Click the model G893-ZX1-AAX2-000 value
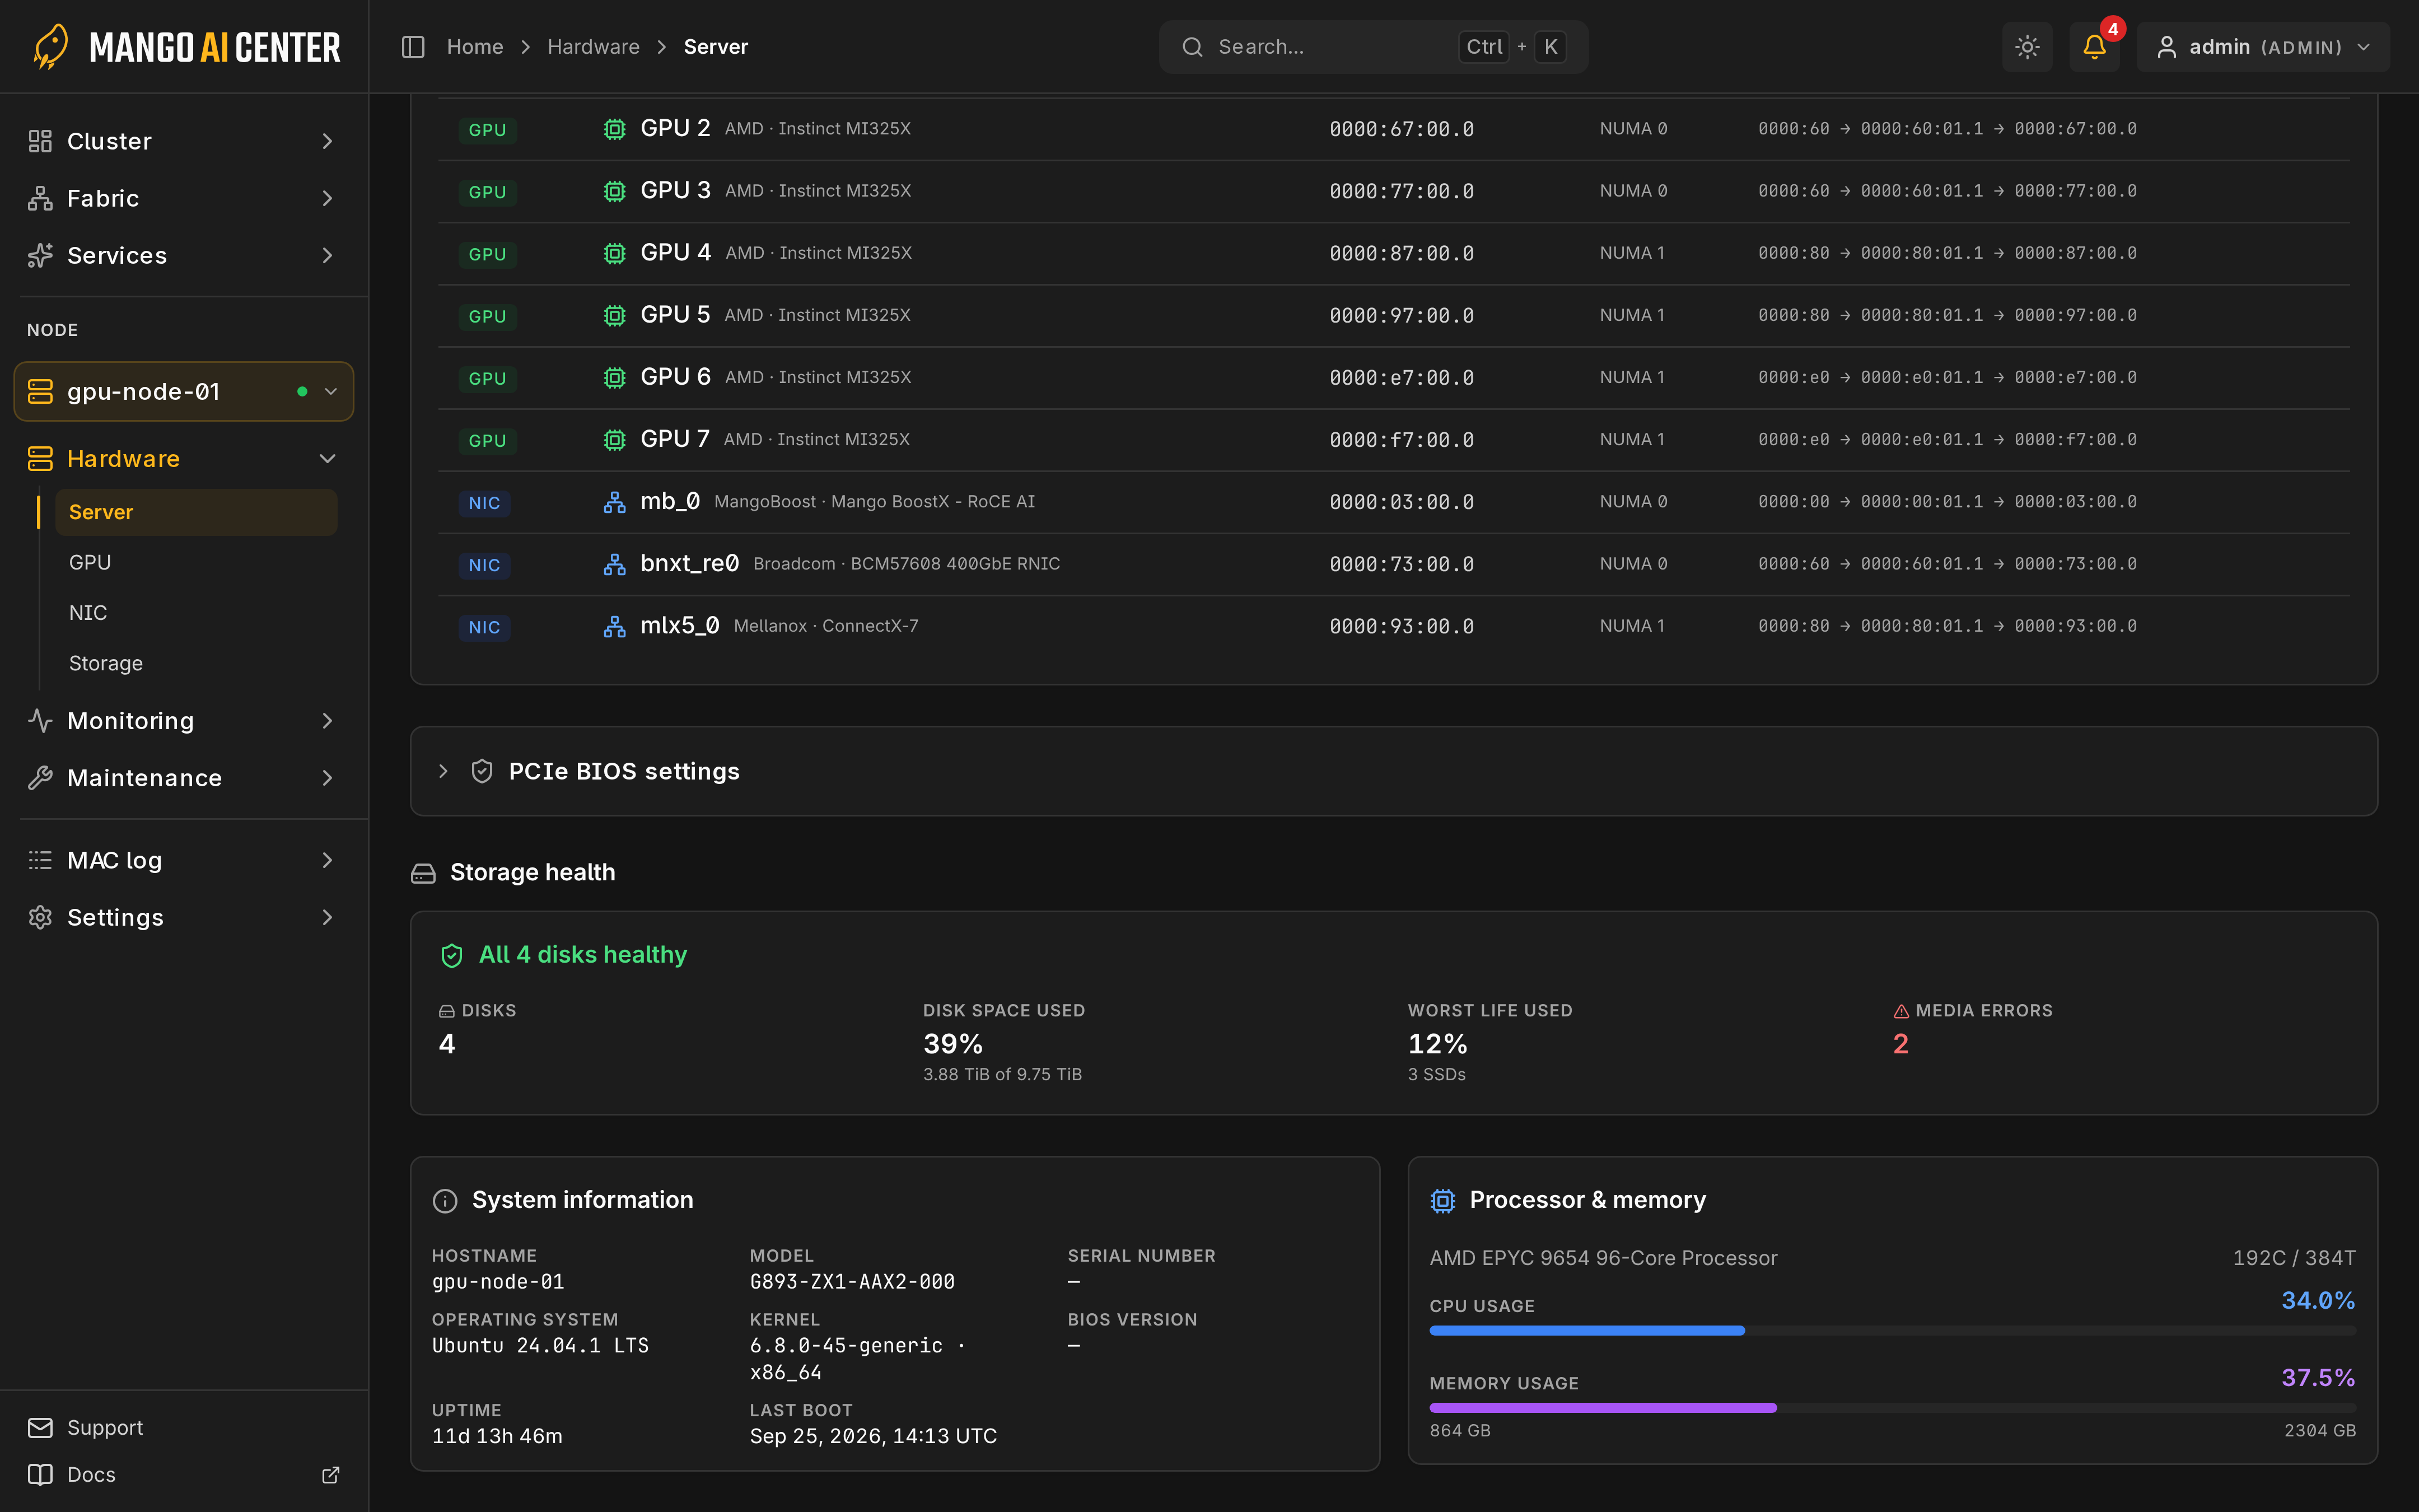The width and height of the screenshot is (2419, 1512). coord(853,1282)
